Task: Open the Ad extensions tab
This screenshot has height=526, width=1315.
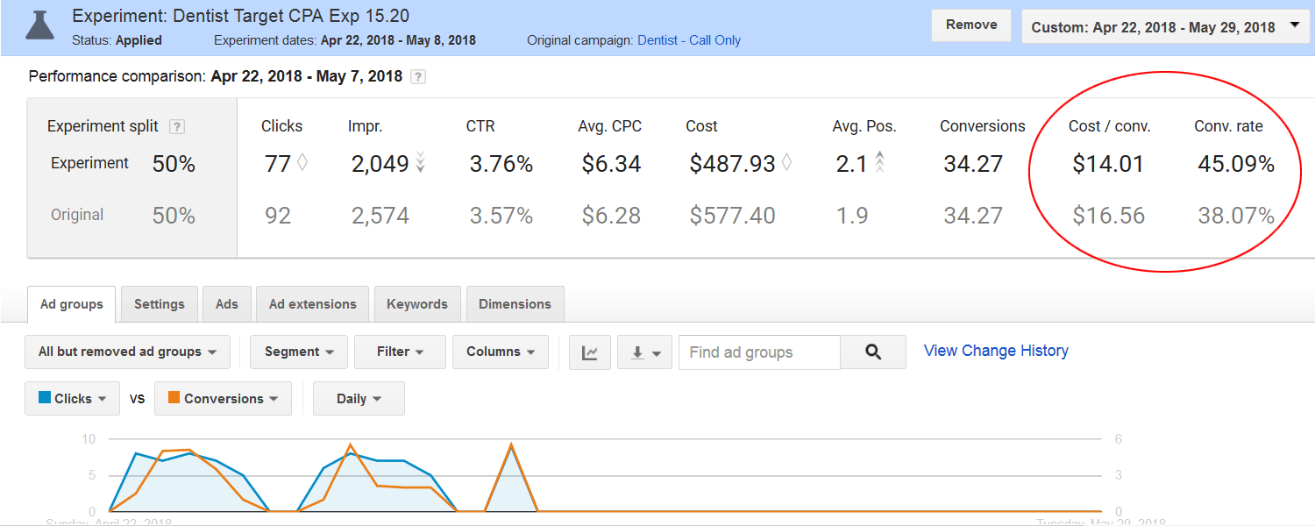Action: [312, 304]
